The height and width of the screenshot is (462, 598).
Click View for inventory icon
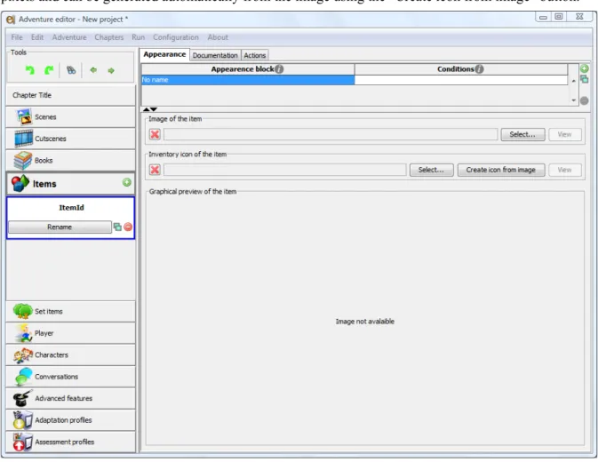(x=564, y=170)
